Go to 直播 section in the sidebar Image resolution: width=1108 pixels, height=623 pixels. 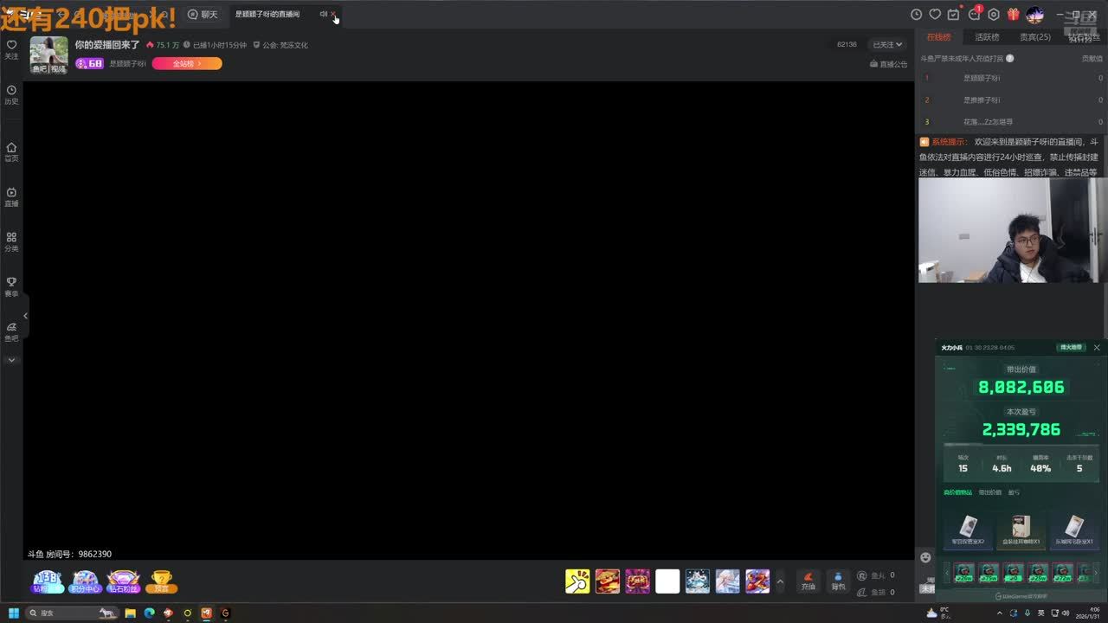pyautogui.click(x=11, y=196)
